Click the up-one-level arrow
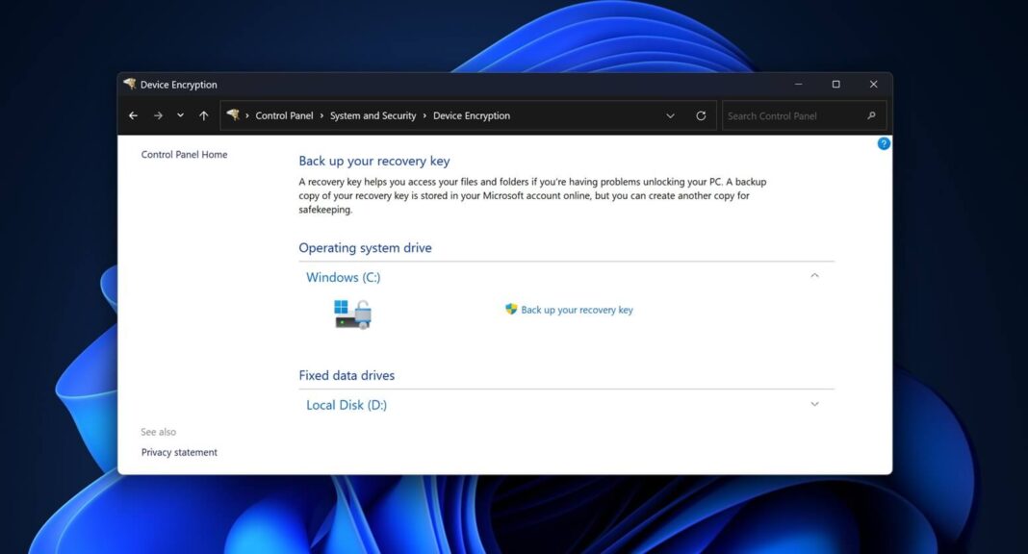Screen dimensions: 1028x554 click(x=203, y=115)
